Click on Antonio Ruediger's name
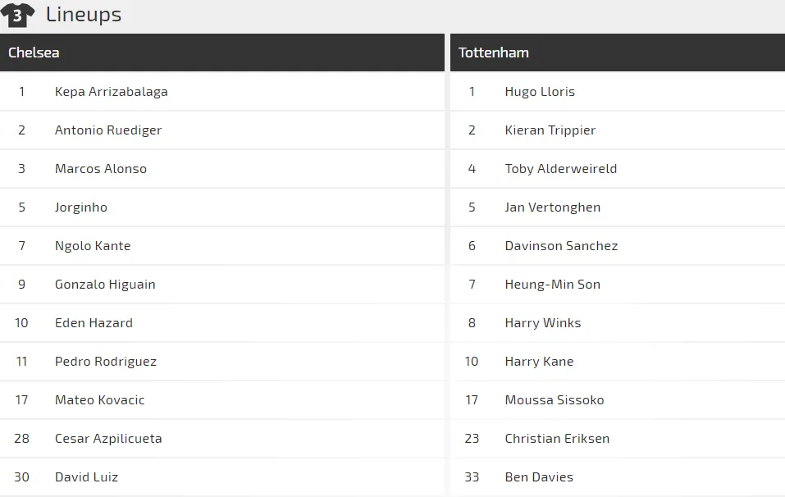The height and width of the screenshot is (497, 785). (x=108, y=130)
